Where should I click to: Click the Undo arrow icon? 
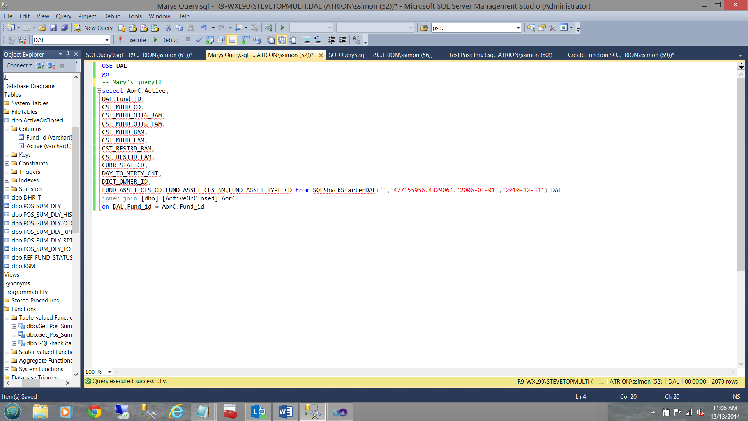coord(204,28)
